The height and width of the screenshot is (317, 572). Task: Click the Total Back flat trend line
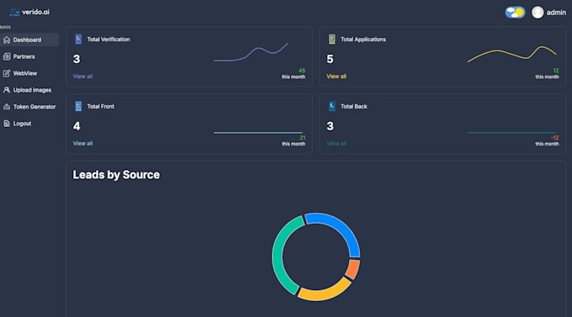511,133
